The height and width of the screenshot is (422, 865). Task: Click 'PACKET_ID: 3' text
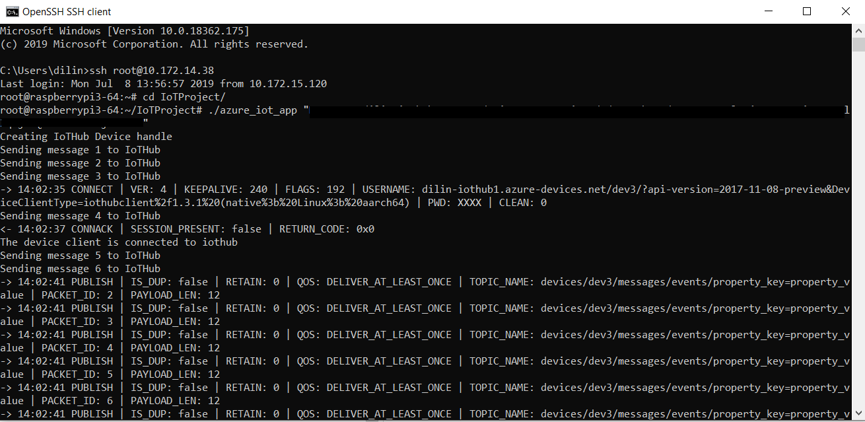[x=77, y=322]
